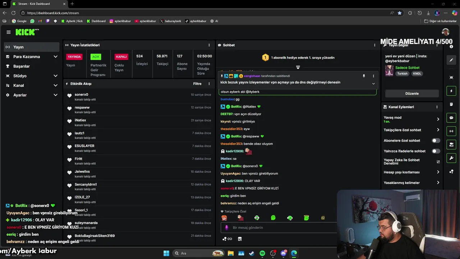Open the shop icon below chat input
Image resolution: width=460 pixels, height=259 pixels.
pyautogui.click(x=240, y=239)
